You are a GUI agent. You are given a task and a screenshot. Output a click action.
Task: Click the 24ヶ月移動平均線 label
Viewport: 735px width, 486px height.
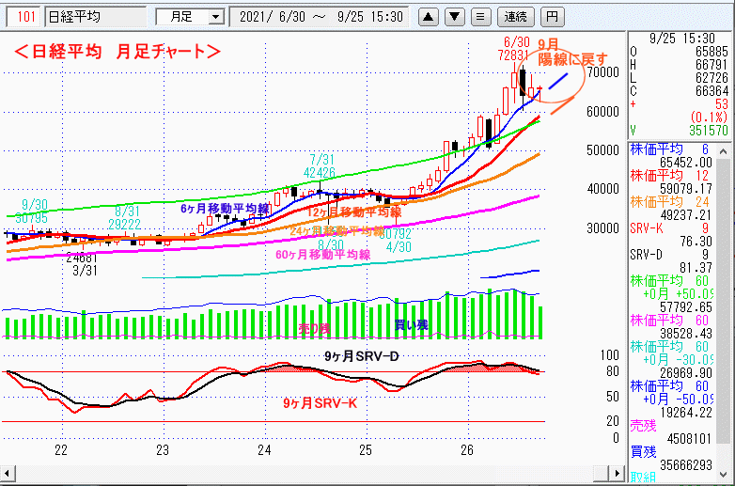pos(337,231)
